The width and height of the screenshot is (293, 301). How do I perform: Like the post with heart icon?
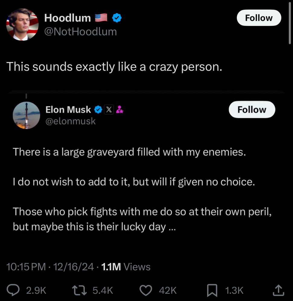point(146,290)
